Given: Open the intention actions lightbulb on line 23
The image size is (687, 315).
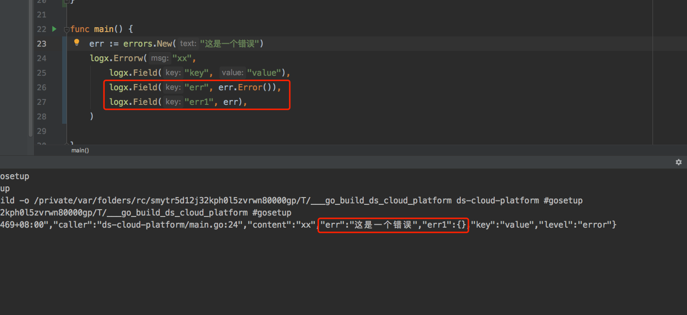Looking at the screenshot, I should (x=77, y=43).
